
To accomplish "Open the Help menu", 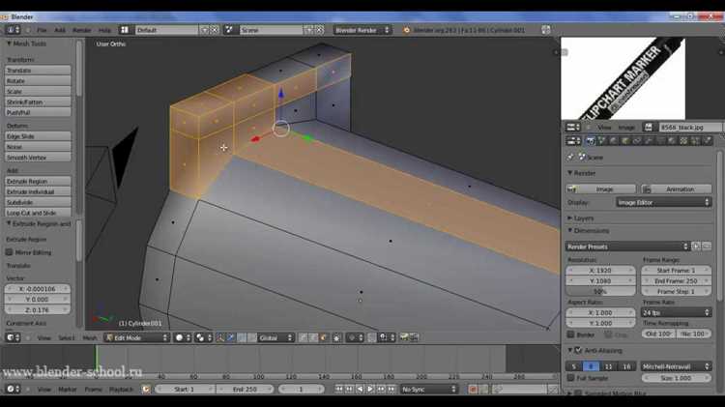I will coord(105,30).
